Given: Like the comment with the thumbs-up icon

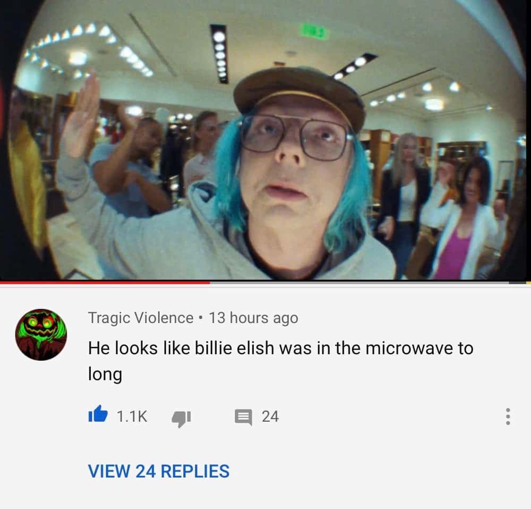Looking at the screenshot, I should 98,414.
